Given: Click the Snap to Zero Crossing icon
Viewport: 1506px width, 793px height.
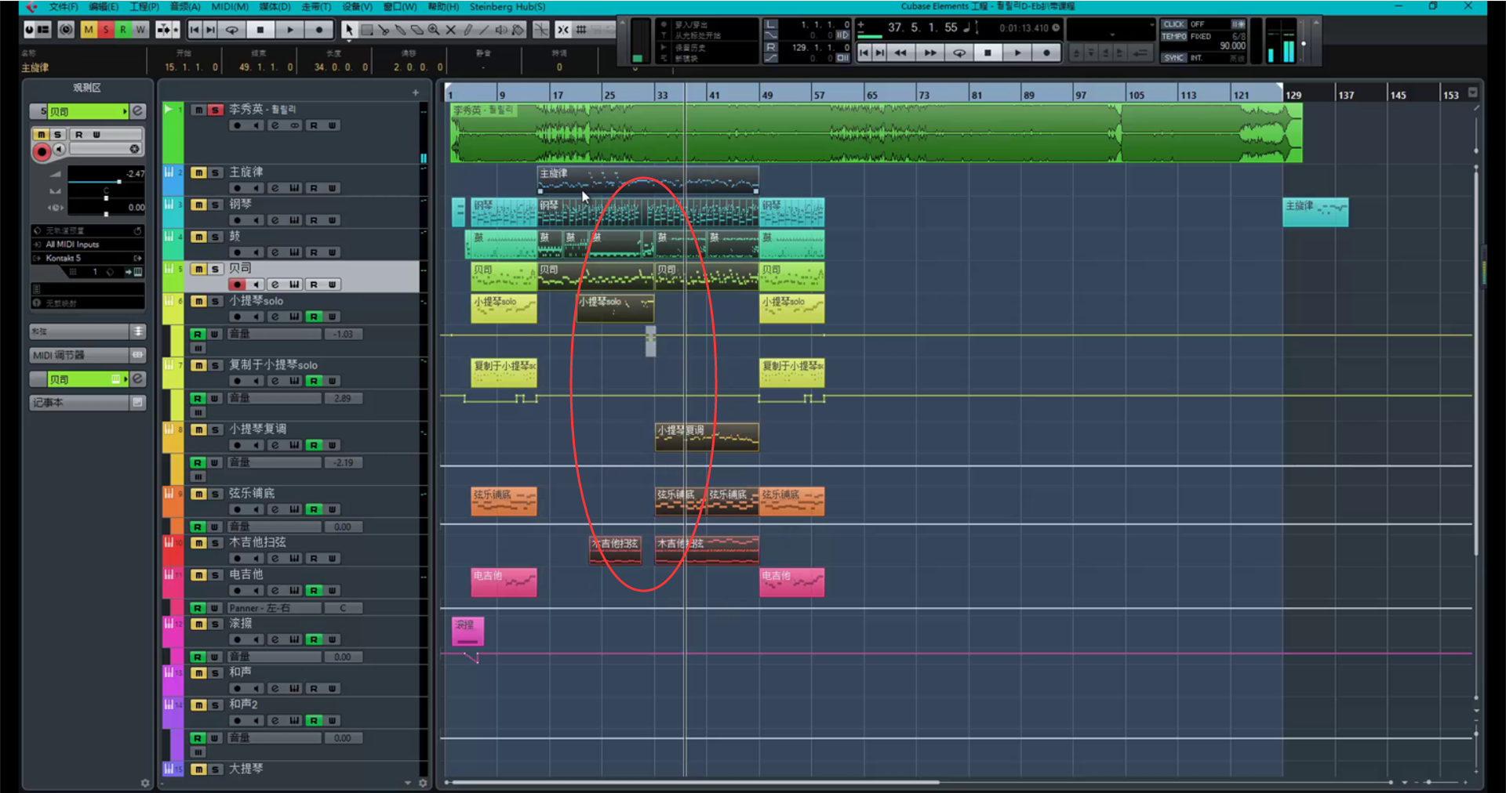Looking at the screenshot, I should pyautogui.click(x=541, y=30).
